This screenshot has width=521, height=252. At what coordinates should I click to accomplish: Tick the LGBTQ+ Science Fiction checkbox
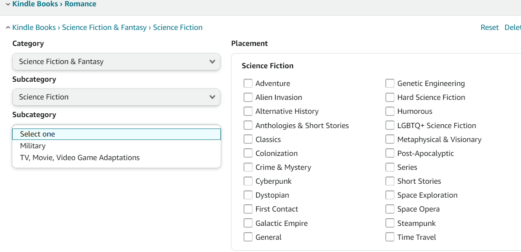(390, 126)
